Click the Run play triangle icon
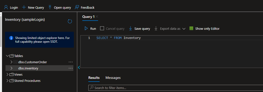 coord(86,29)
